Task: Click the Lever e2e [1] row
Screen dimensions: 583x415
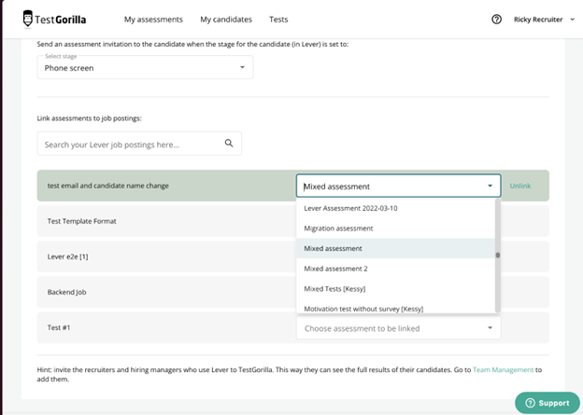Action: [x=293, y=256]
